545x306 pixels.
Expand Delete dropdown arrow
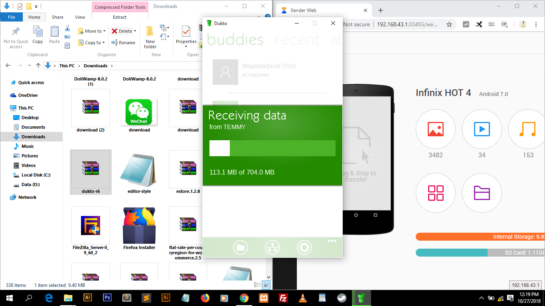[135, 31]
